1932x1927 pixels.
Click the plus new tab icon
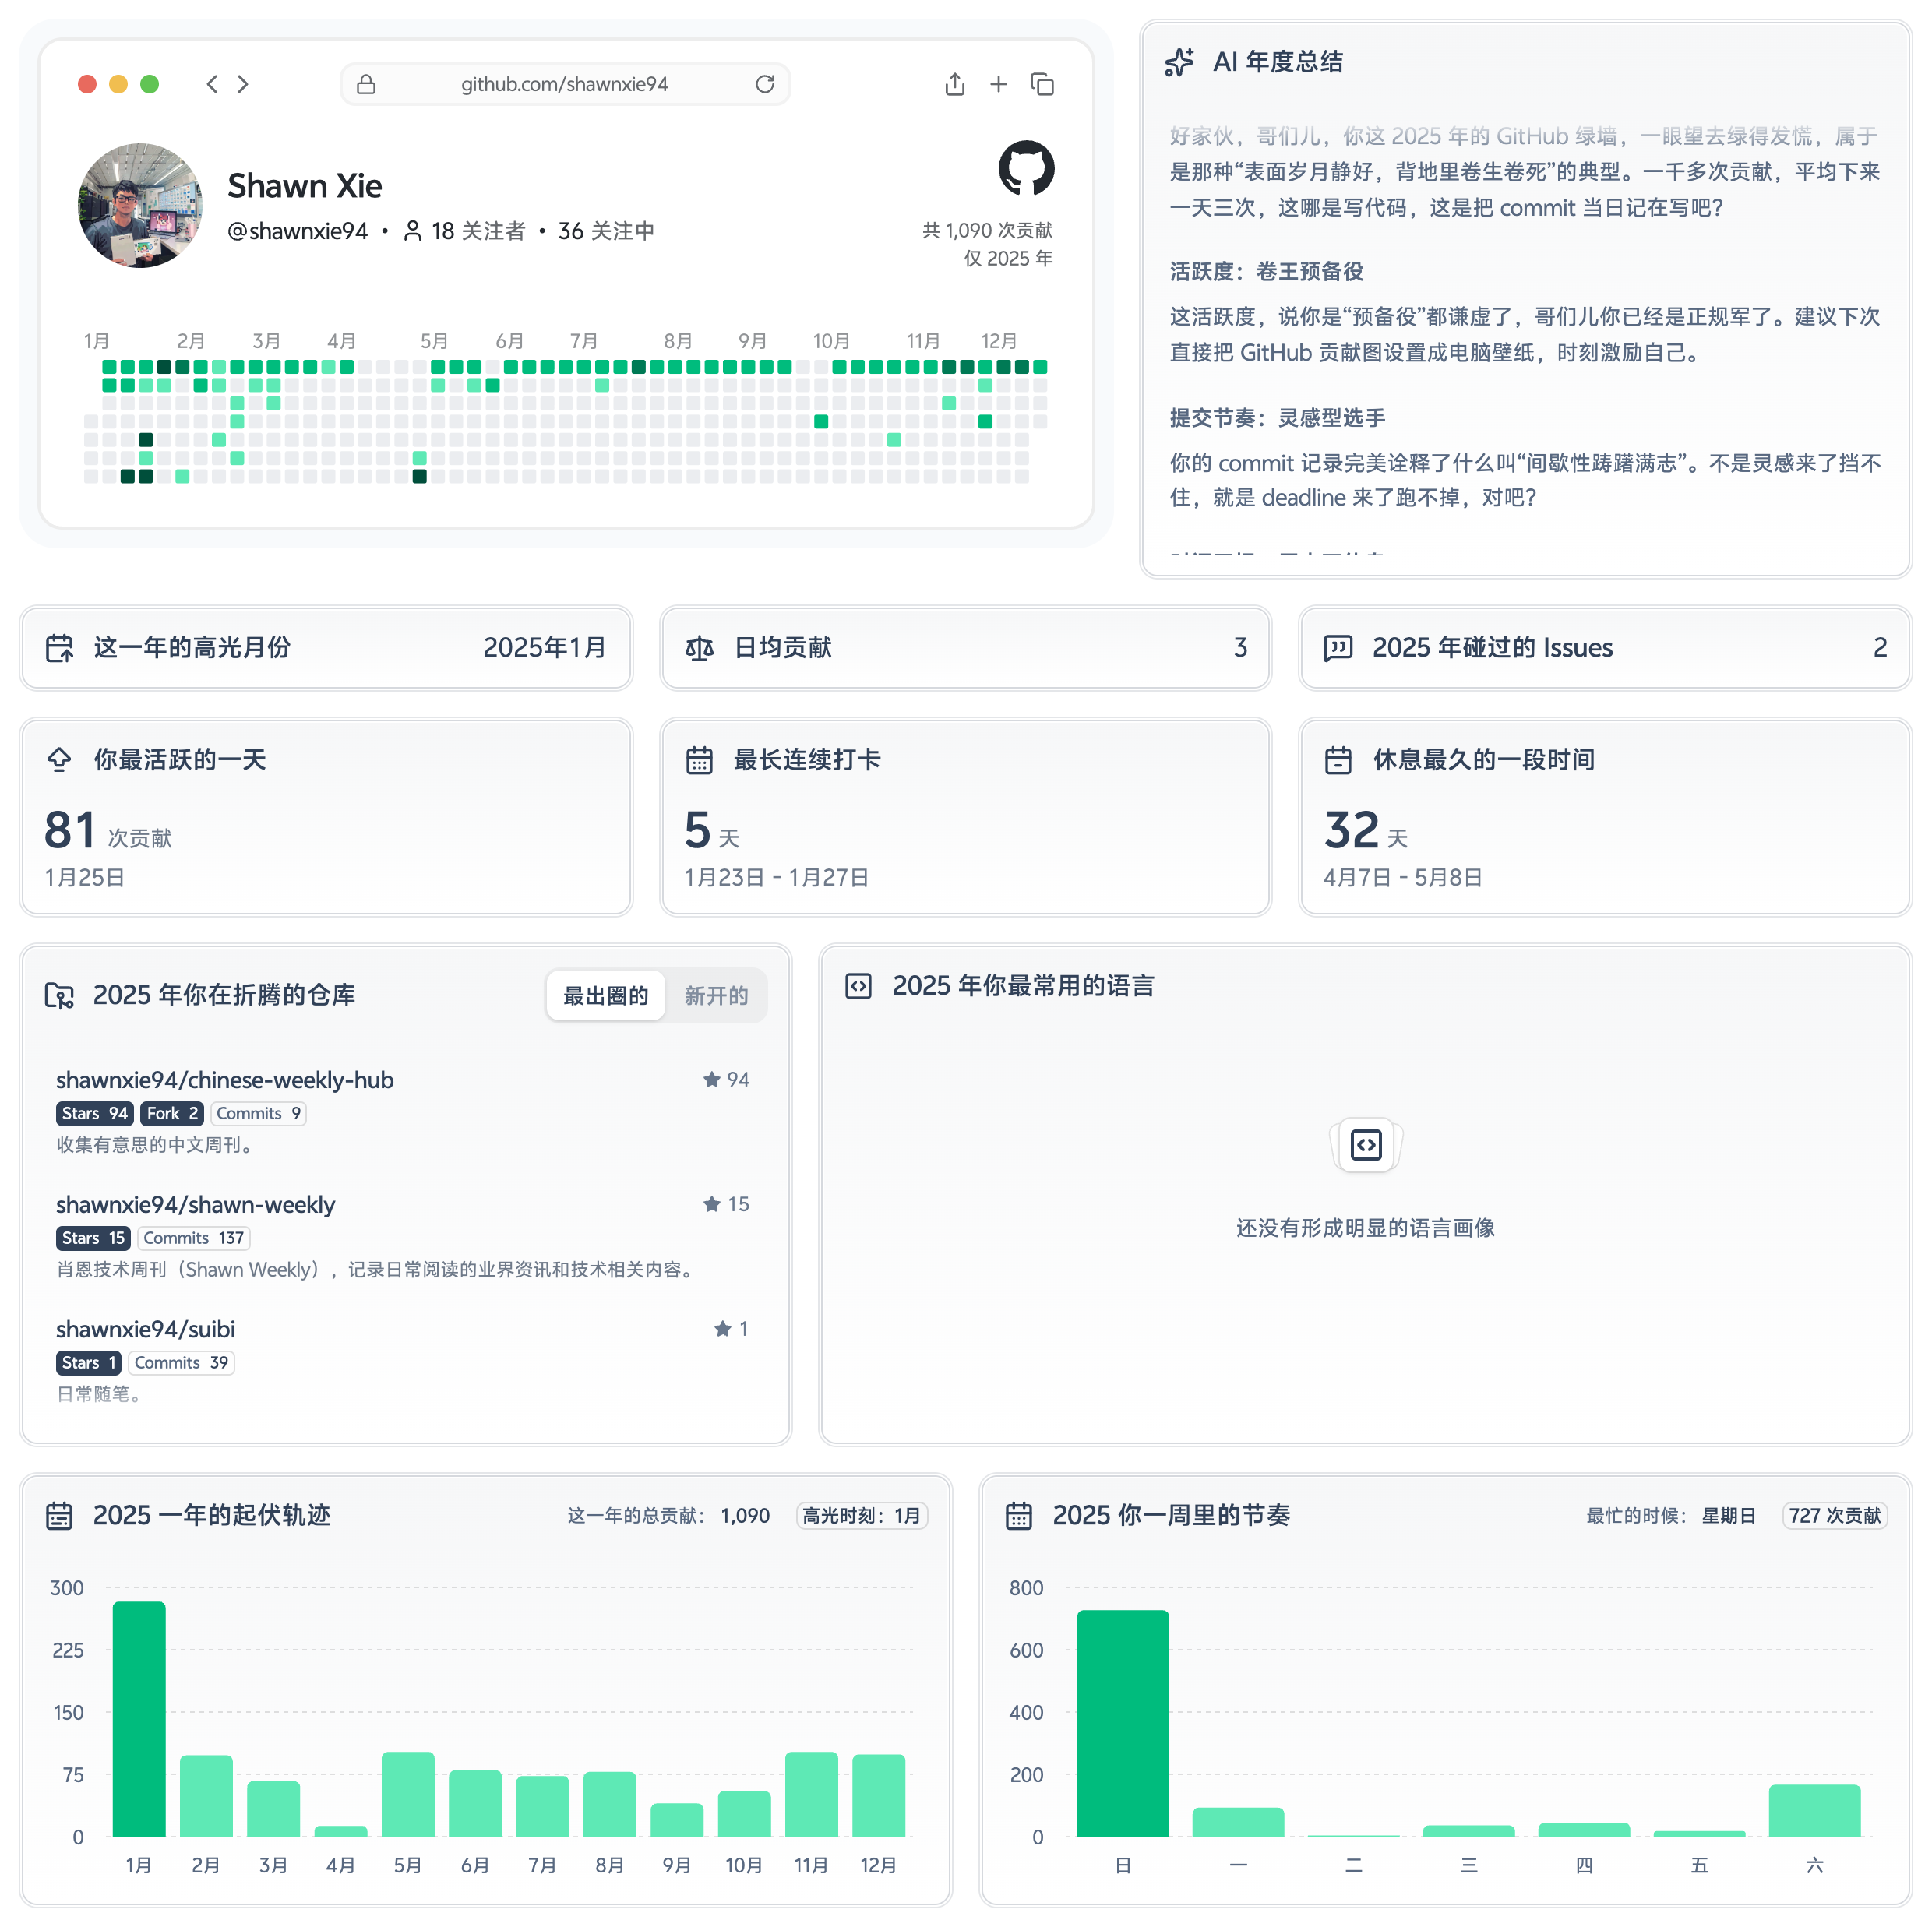998,84
